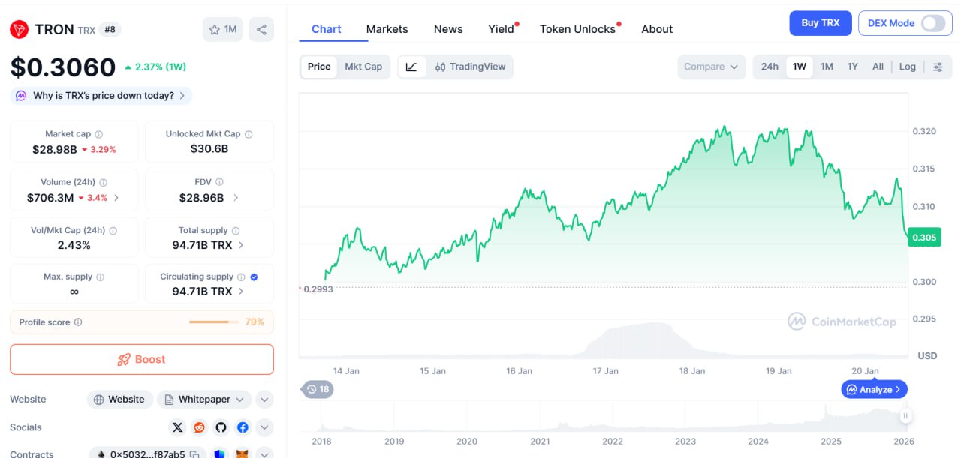Click the Buy TRX button
The image size is (961, 458).
[820, 23]
